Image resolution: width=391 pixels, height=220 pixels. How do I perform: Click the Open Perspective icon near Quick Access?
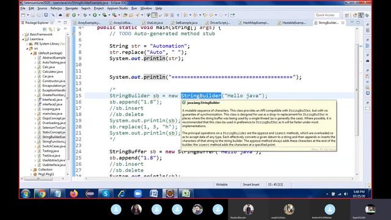coord(347,15)
